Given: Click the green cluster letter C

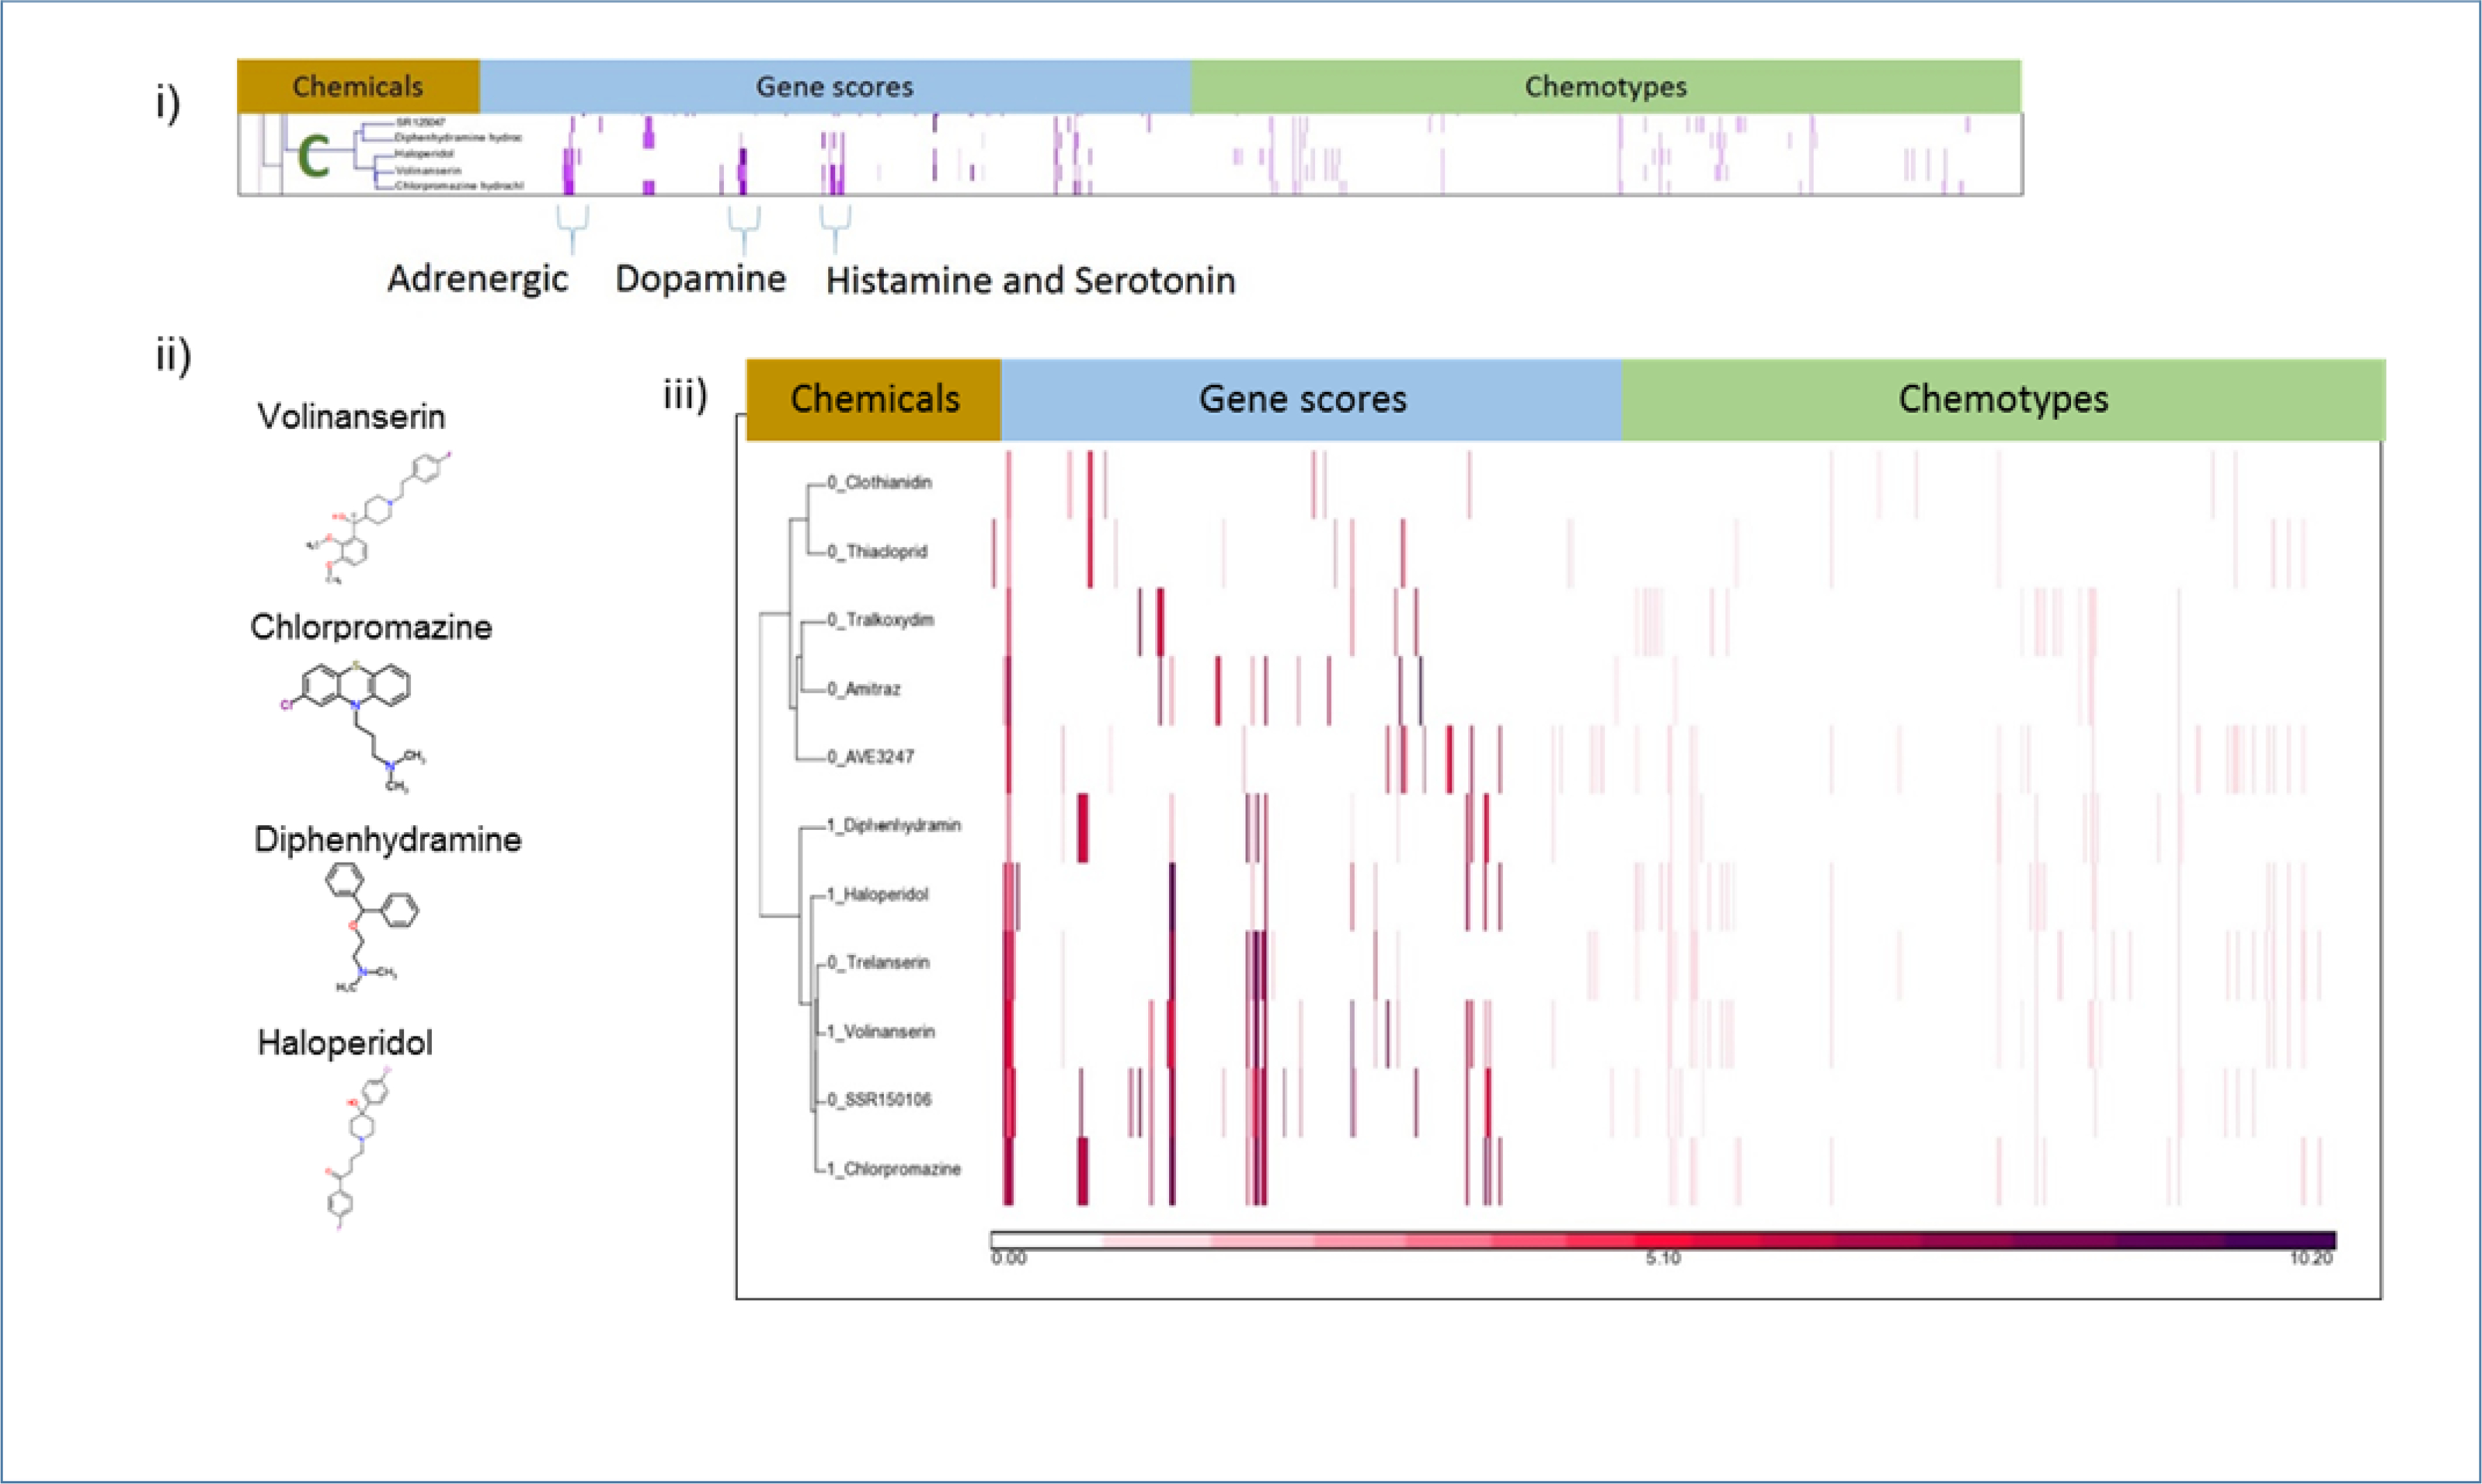Looking at the screenshot, I should (x=314, y=157).
